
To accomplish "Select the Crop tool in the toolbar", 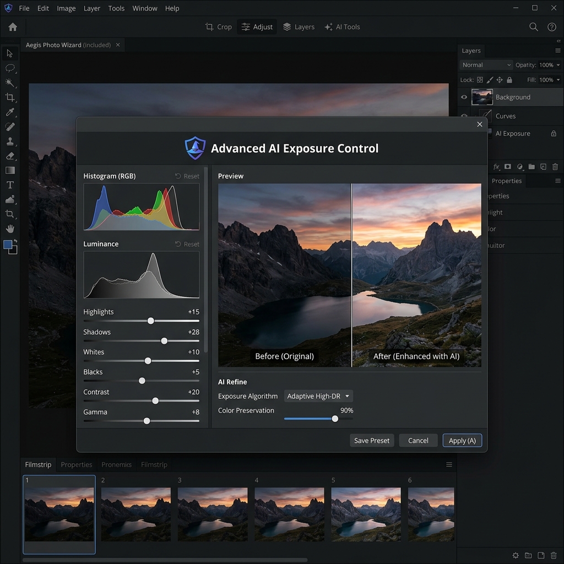I will [10, 97].
